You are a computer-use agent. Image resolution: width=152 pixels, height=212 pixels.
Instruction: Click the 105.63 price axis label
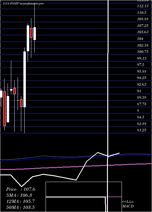click(143, 32)
